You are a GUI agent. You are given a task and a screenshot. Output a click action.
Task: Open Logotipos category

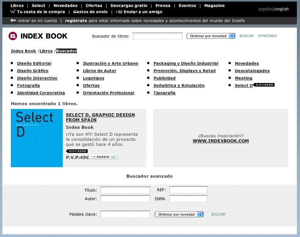93,78
